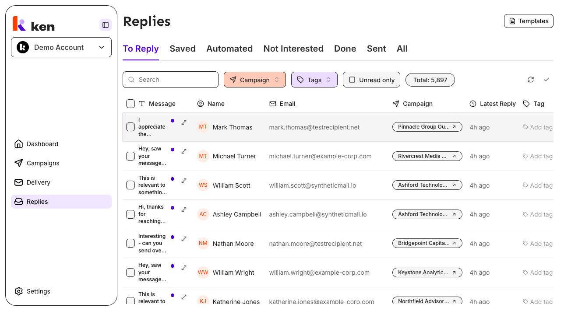Click email william.scott@syntheticmail.io
This screenshot has width=564, height=311.
coord(313,185)
